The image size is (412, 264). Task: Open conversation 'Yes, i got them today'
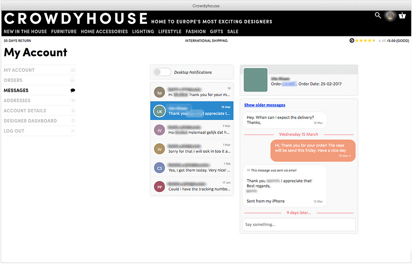tap(192, 167)
